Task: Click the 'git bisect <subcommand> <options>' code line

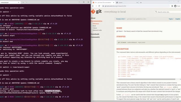Action: click(132, 42)
